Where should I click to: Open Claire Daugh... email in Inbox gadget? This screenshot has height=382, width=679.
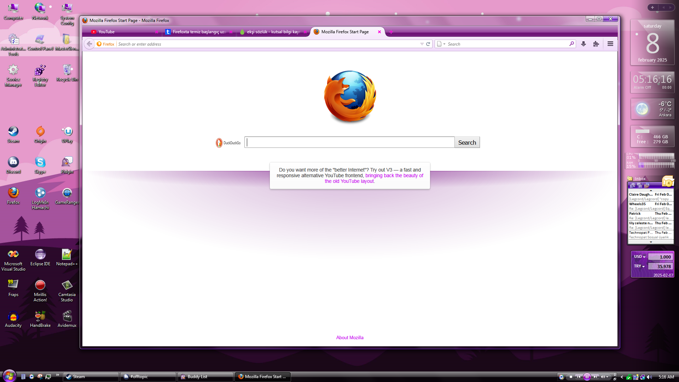pos(651,197)
